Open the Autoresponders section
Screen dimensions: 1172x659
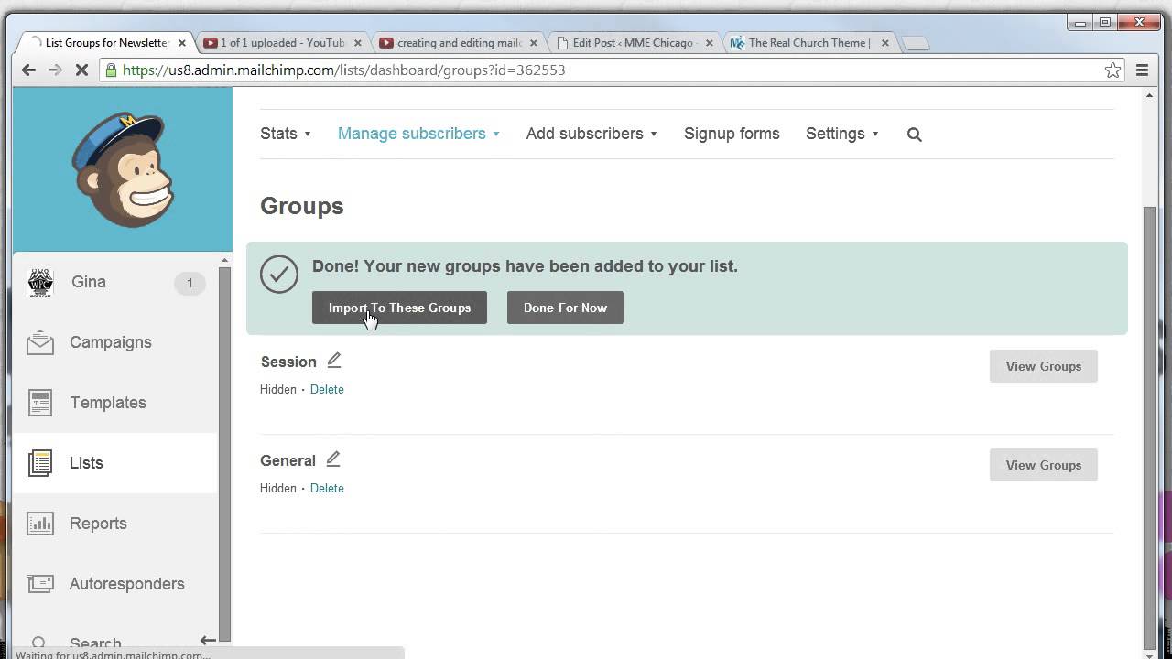(127, 584)
